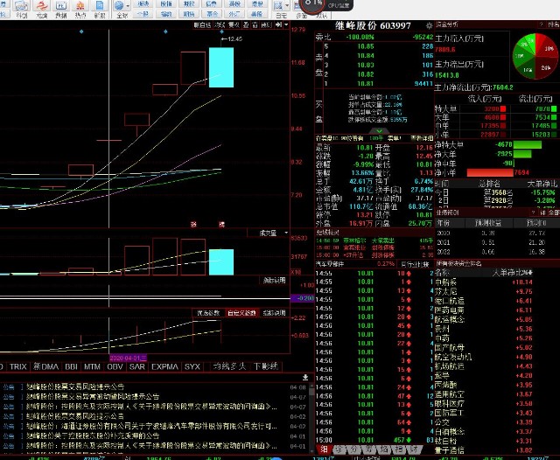Click 优选参数 in lower indicator panel
Viewport: 560px width, 460px height.
(208, 313)
